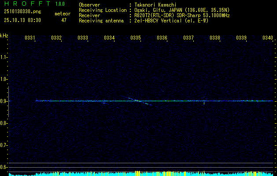
Task: Click the 1.0 kHz axis label
Action: (x=4, y=79)
